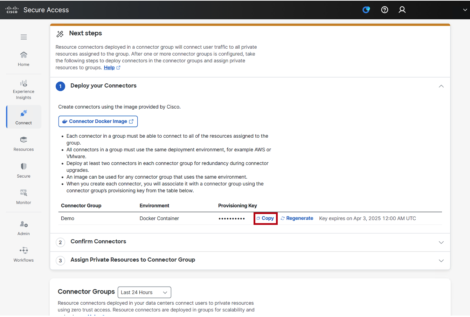This screenshot has height=317, width=470.
Task: Expand the Confirm Connectors section
Action: coord(441,242)
